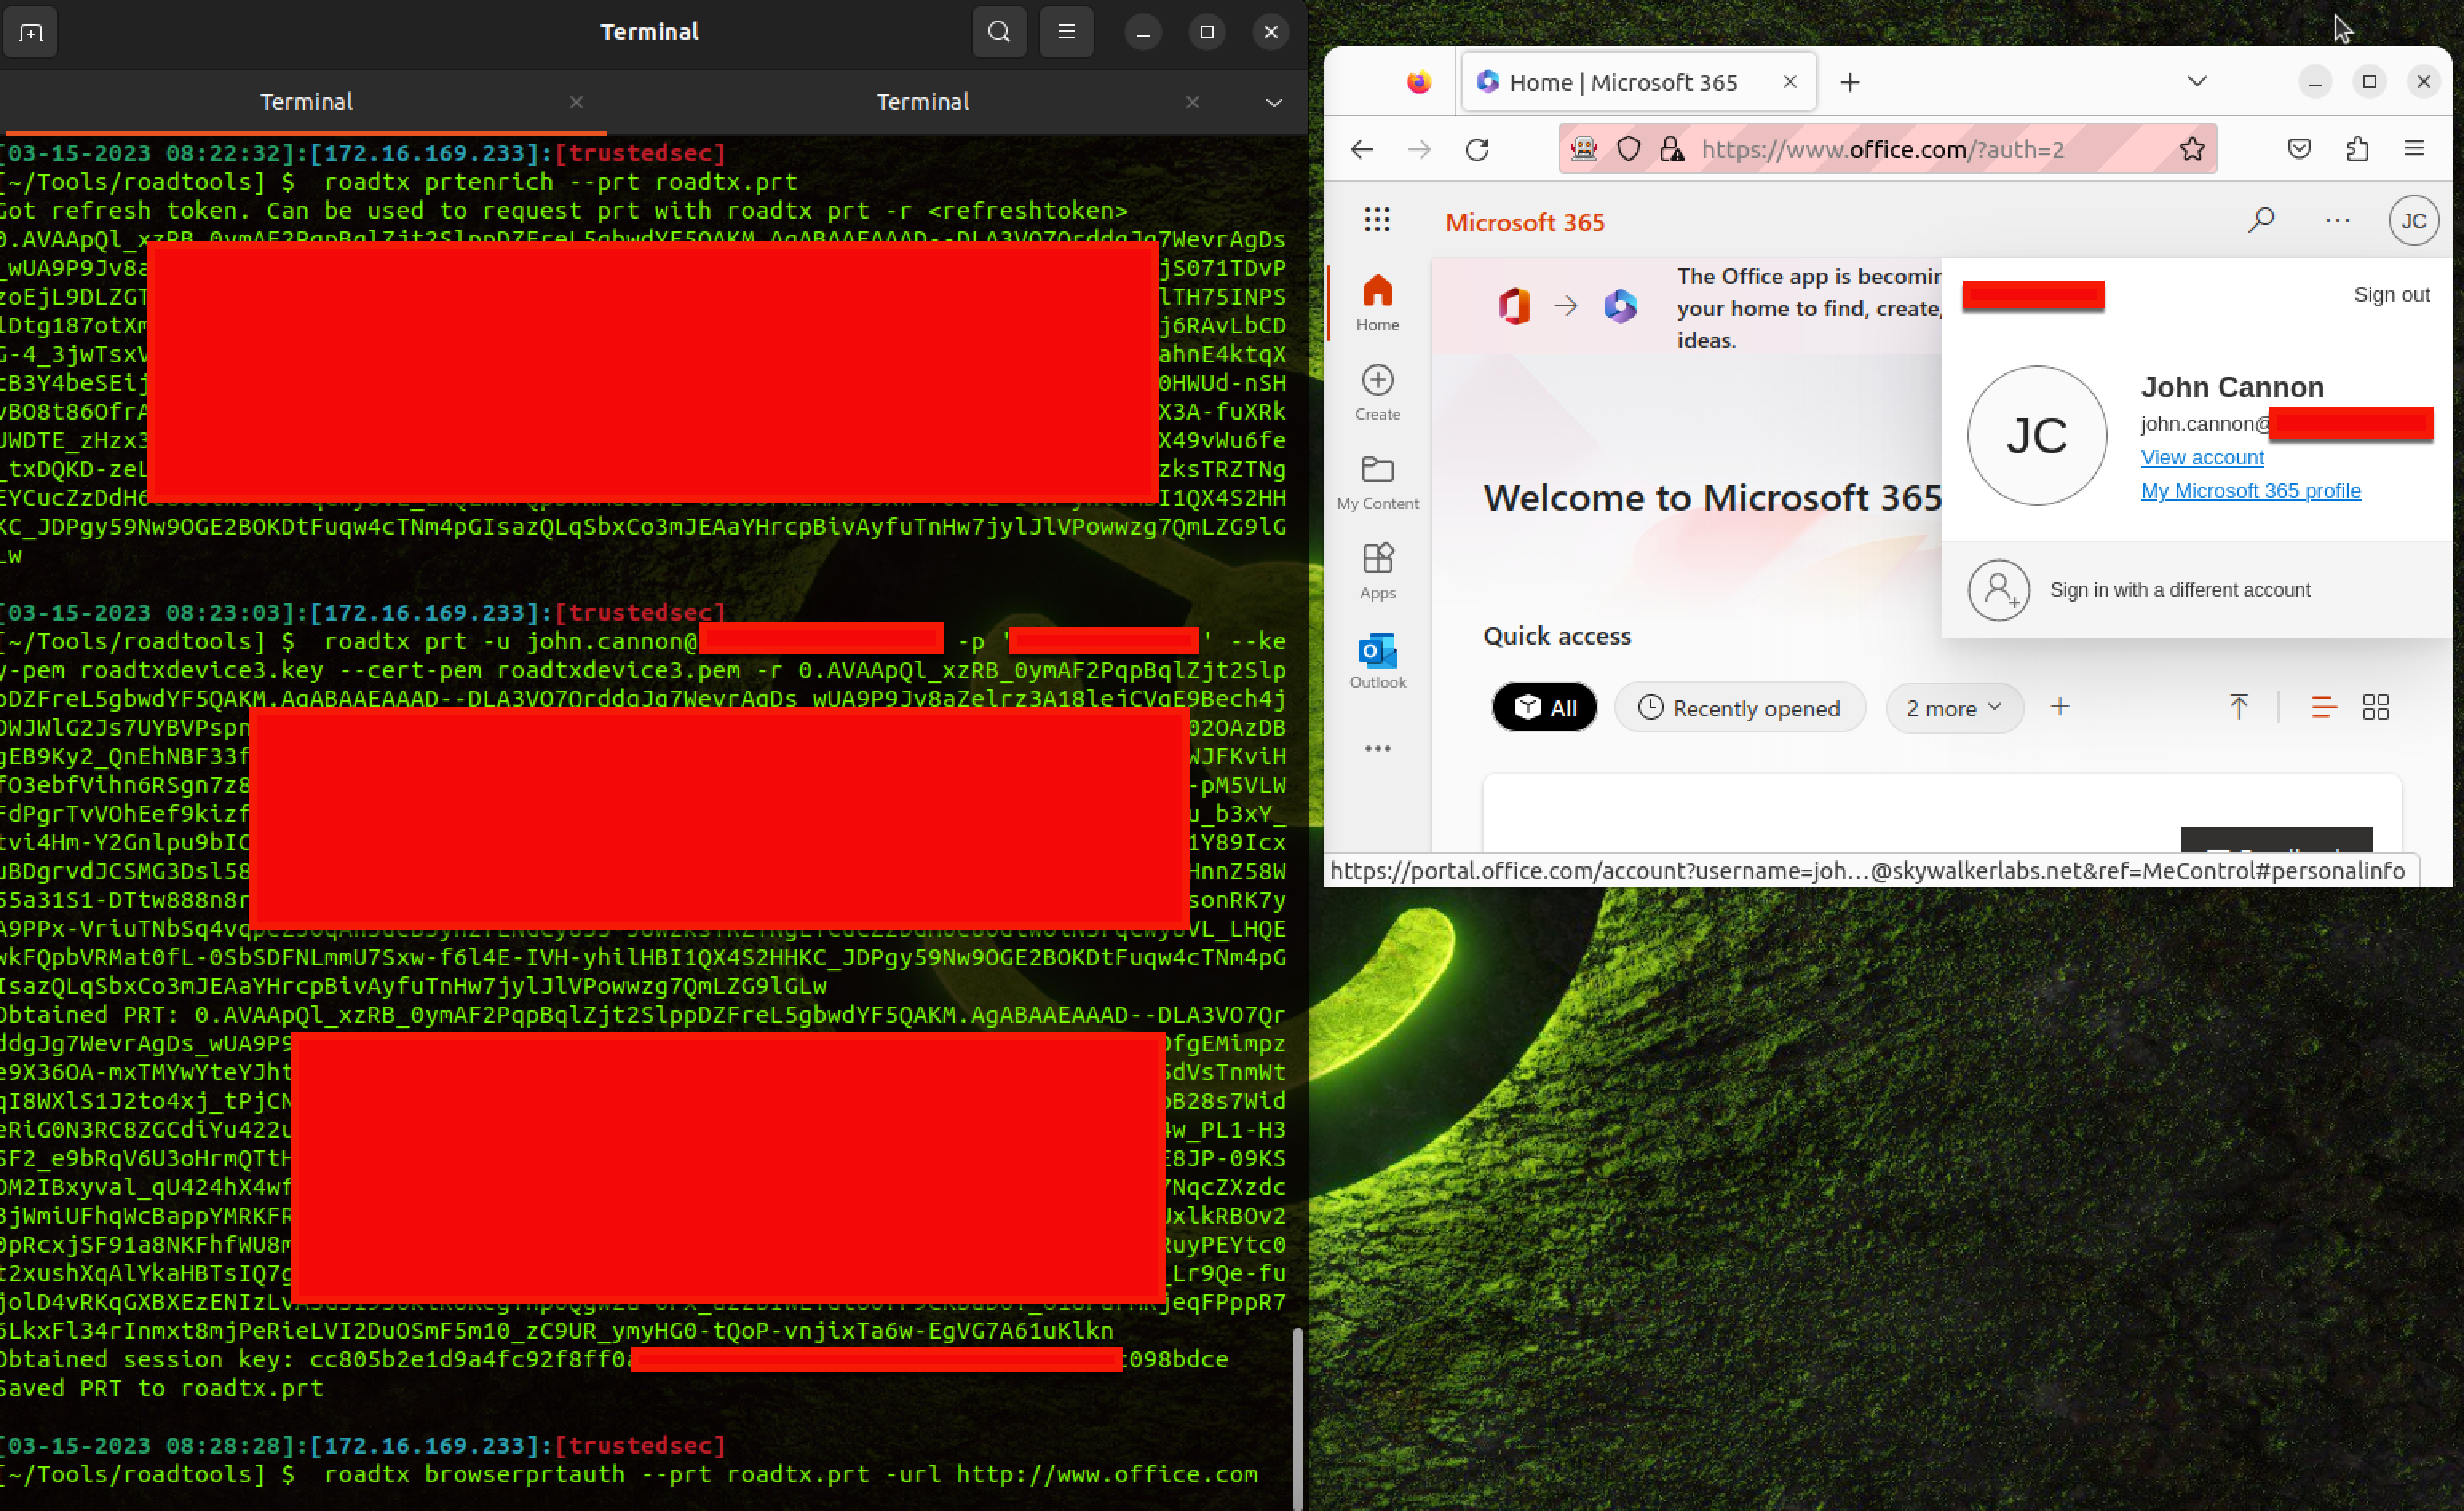Show more sidebar apps ellipsis
The width and height of the screenshot is (2464, 1511).
pyautogui.click(x=1377, y=748)
